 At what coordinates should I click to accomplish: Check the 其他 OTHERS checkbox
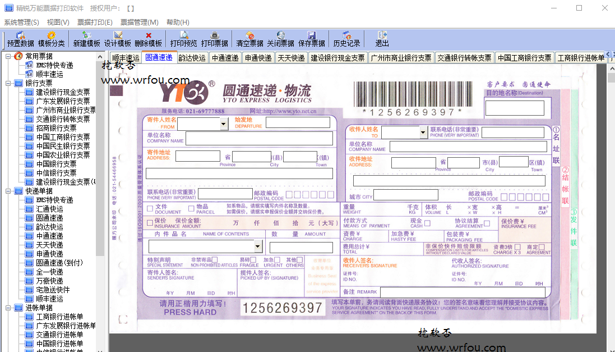(299, 260)
